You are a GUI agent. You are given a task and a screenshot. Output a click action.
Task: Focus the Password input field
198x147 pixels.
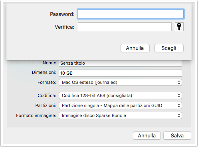tap(131, 14)
